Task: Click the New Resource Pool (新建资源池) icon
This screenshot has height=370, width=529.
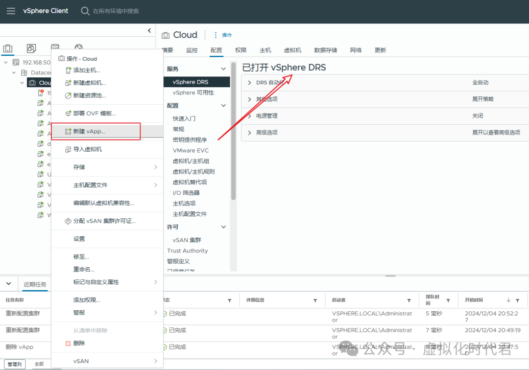Action: coord(68,95)
